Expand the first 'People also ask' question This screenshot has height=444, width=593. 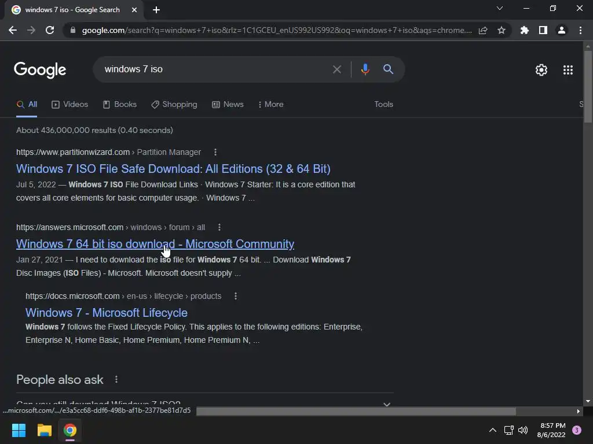(204, 403)
